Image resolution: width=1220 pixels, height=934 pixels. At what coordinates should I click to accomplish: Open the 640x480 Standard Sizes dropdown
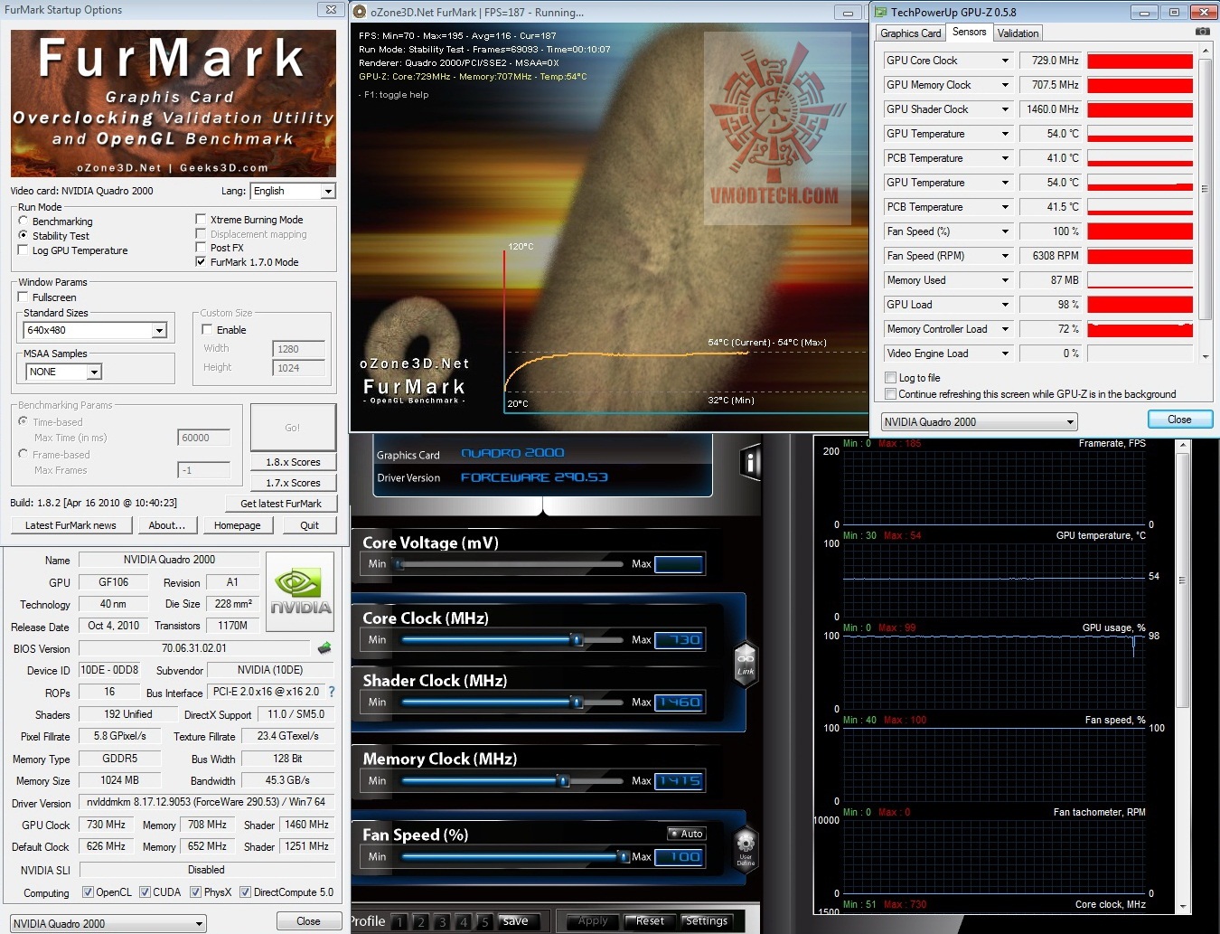click(x=96, y=330)
